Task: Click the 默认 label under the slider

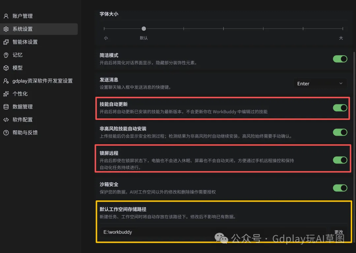Action: tap(144, 38)
